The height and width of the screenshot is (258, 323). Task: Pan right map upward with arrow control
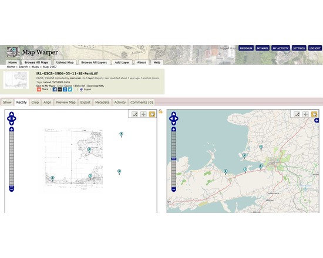pos(174,114)
